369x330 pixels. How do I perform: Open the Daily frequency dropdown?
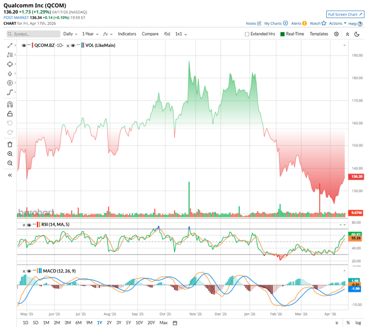point(70,34)
